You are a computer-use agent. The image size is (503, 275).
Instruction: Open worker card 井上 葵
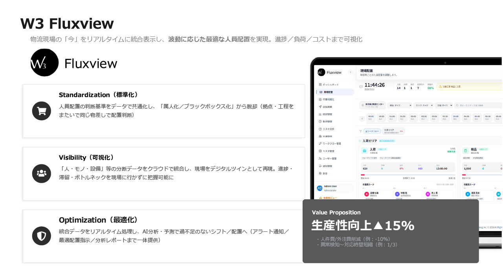point(438,195)
